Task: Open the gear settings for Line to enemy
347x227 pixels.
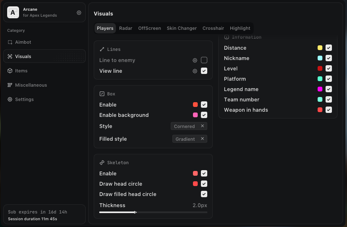Action: click(x=195, y=60)
